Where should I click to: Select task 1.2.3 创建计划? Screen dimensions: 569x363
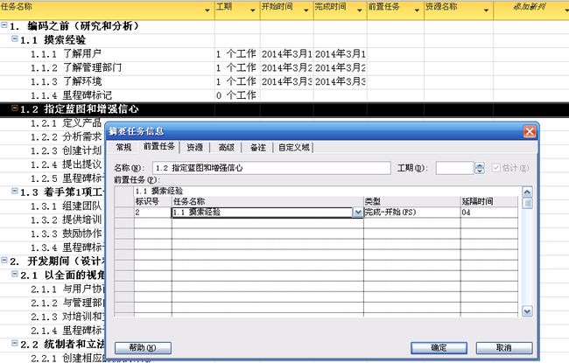tap(66, 150)
